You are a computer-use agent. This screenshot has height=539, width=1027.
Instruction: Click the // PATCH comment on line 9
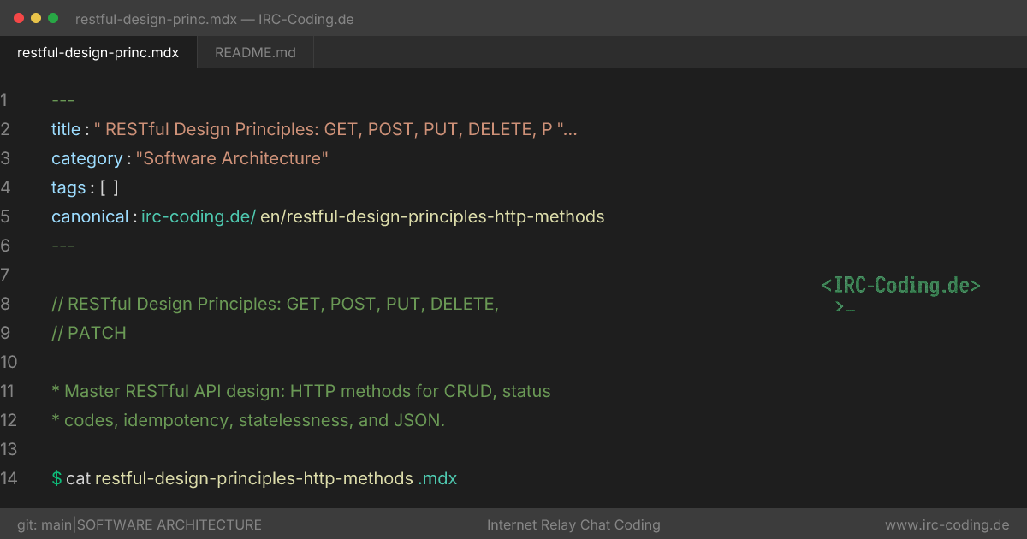click(89, 333)
